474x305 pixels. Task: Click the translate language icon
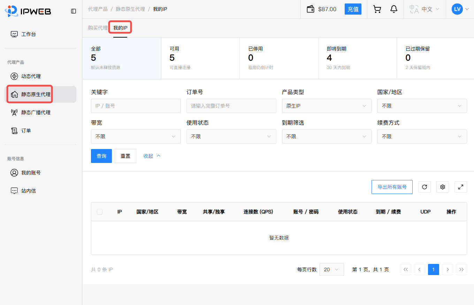[414, 9]
